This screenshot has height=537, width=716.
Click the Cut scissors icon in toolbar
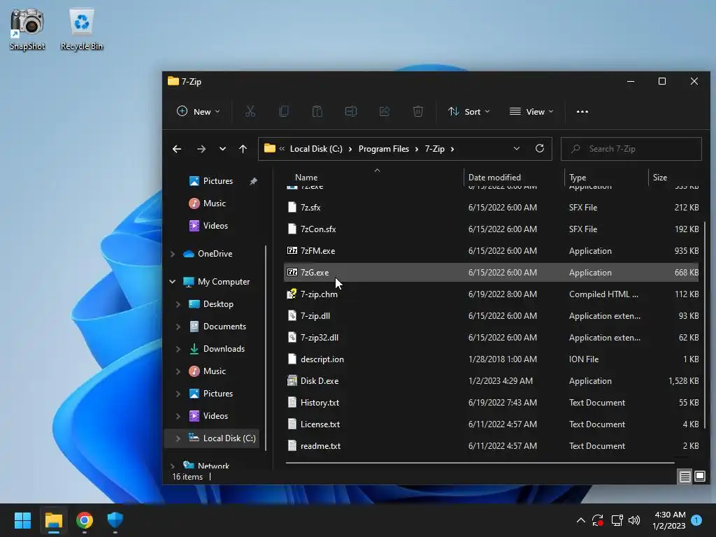tap(250, 111)
